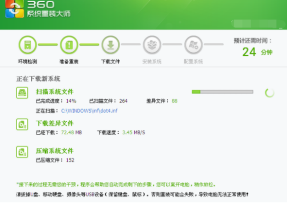Click the 下载速度 3.45 MB/S value

[134, 132]
